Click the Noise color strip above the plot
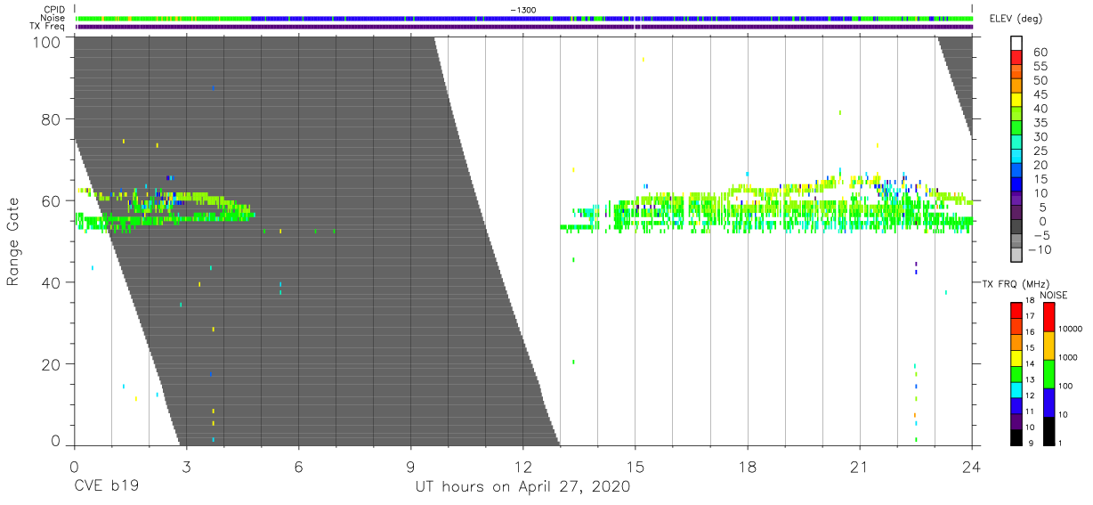This screenshot has height=505, width=1093. [x=524, y=18]
